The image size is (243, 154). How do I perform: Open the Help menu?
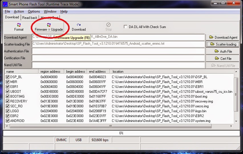coord(64,11)
